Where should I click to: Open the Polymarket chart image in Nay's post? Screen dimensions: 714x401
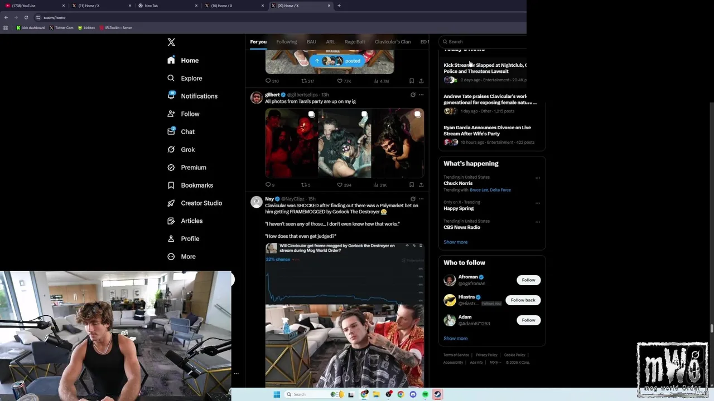click(x=345, y=273)
